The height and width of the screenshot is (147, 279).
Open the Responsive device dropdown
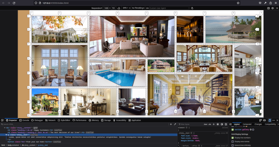pyautogui.click(x=96, y=8)
